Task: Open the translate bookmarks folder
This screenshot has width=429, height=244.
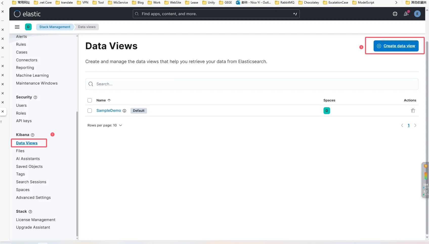Action: pyautogui.click(x=64, y=3)
